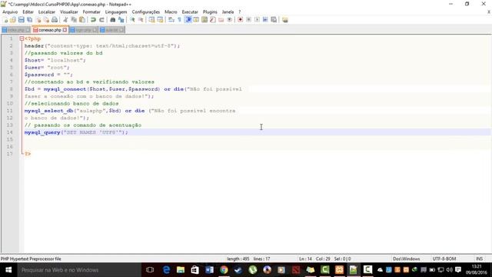The width and height of the screenshot is (492, 277).
Task: Save the current file using the Save icon
Action: (21, 20)
